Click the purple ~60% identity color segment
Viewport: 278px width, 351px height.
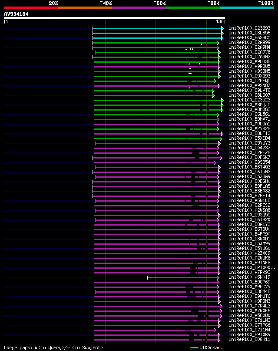coord(139,8)
